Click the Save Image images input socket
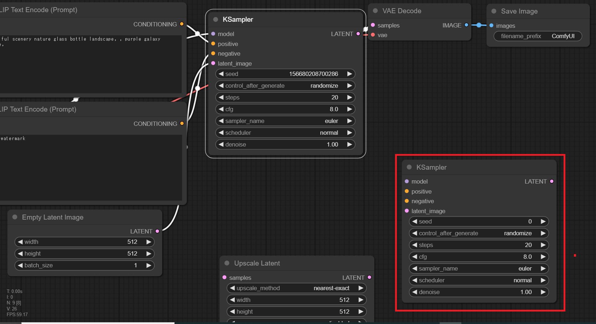The image size is (596, 324). pos(492,26)
